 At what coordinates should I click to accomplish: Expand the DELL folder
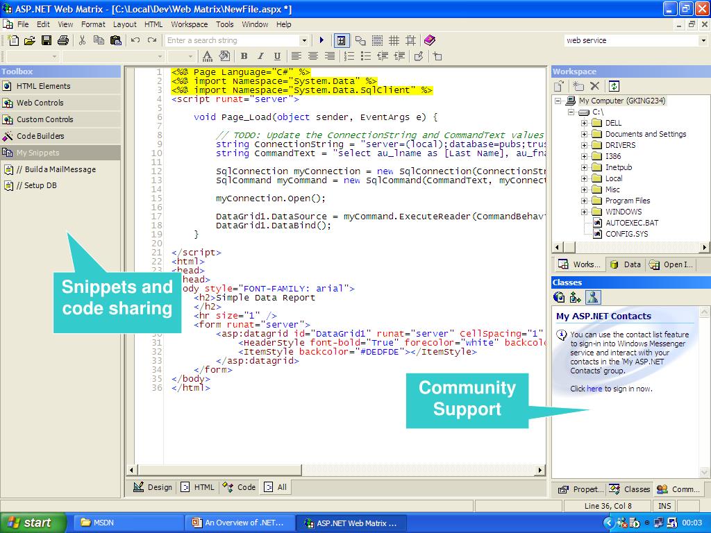pos(584,123)
